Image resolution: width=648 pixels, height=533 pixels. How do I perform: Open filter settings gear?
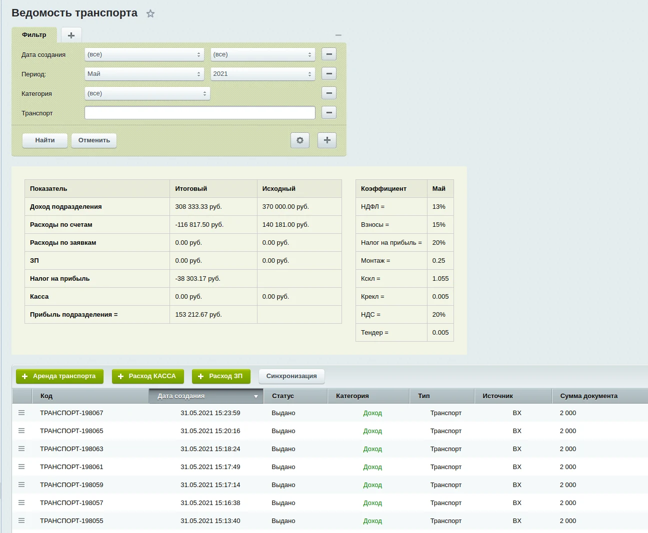[300, 140]
